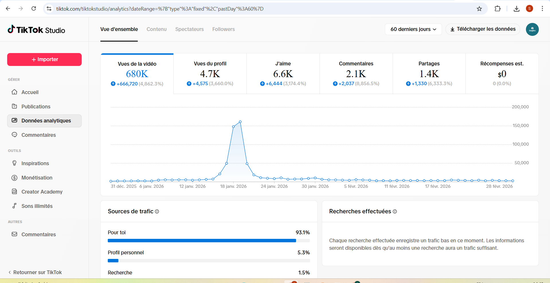Open Accueil via the home icon
Image resolution: width=550 pixels, height=283 pixels.
point(14,92)
